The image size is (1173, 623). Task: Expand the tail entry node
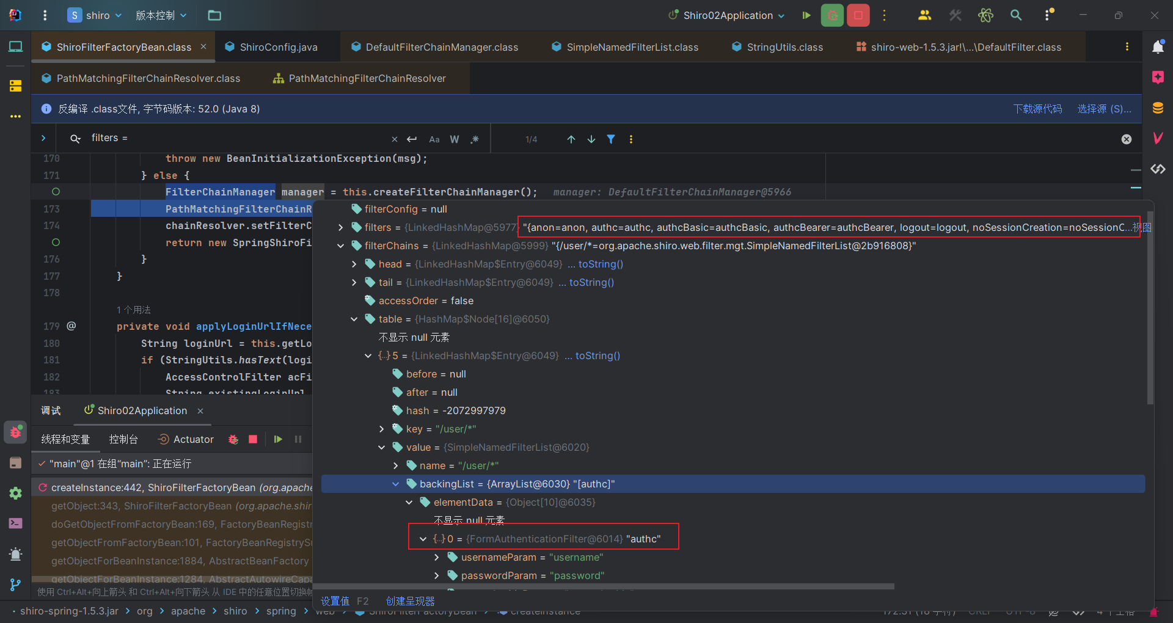pyautogui.click(x=354, y=282)
